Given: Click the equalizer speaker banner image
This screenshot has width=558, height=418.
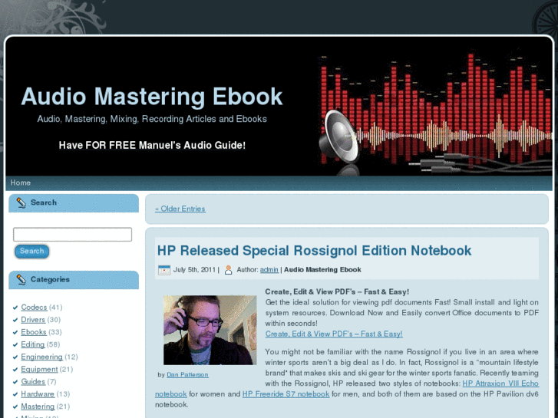Looking at the screenshot, I should point(434,113).
